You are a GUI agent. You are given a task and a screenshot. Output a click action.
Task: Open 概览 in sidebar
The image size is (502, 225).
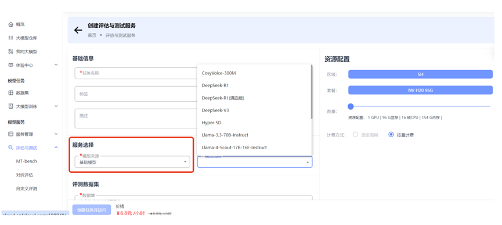[20, 24]
